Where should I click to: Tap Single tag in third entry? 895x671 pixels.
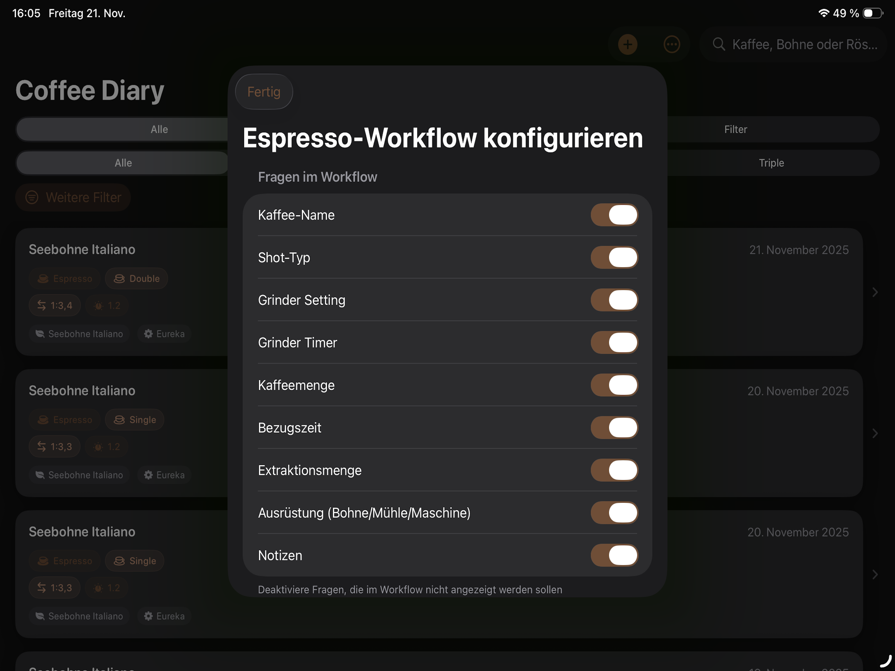coord(135,561)
